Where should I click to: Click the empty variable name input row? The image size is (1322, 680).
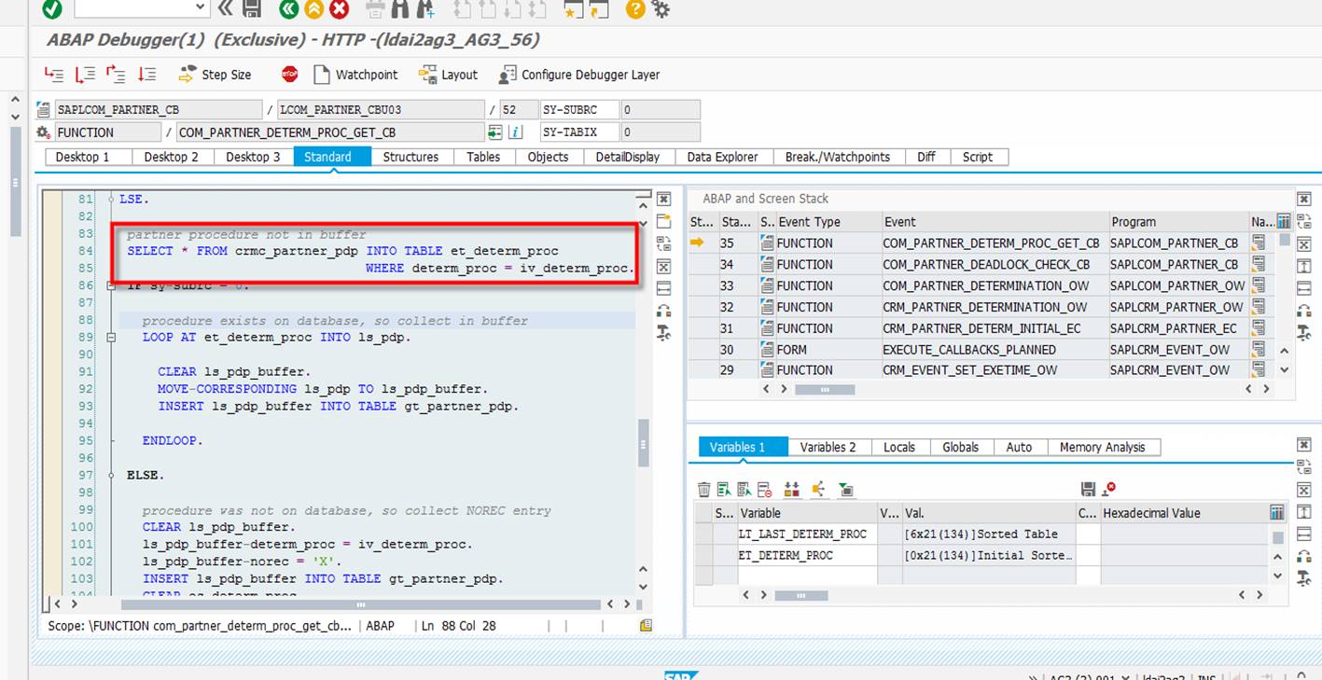tap(807, 576)
